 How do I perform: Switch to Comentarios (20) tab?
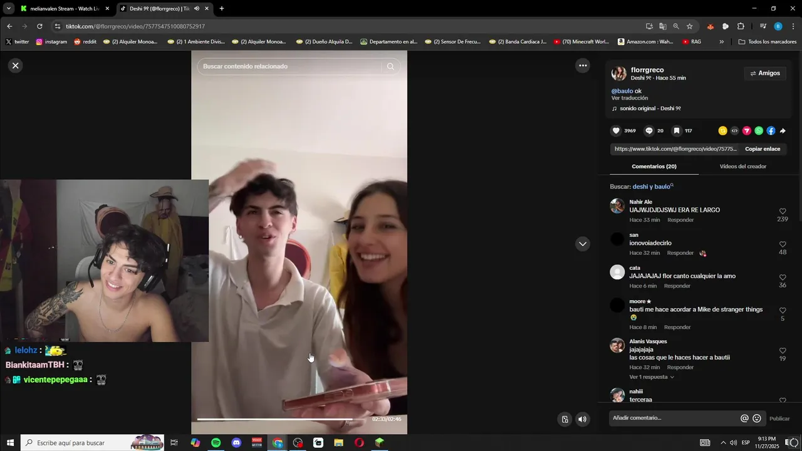654,167
